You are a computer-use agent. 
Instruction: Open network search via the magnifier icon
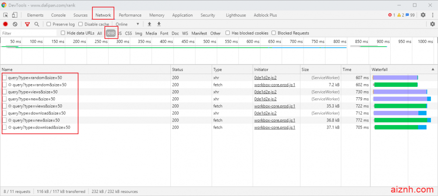37,24
